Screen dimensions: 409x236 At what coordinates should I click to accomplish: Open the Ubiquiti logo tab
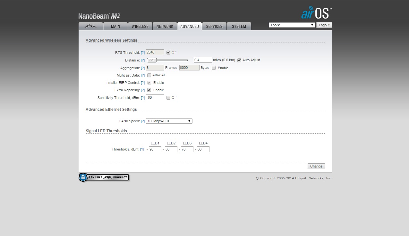point(91,26)
